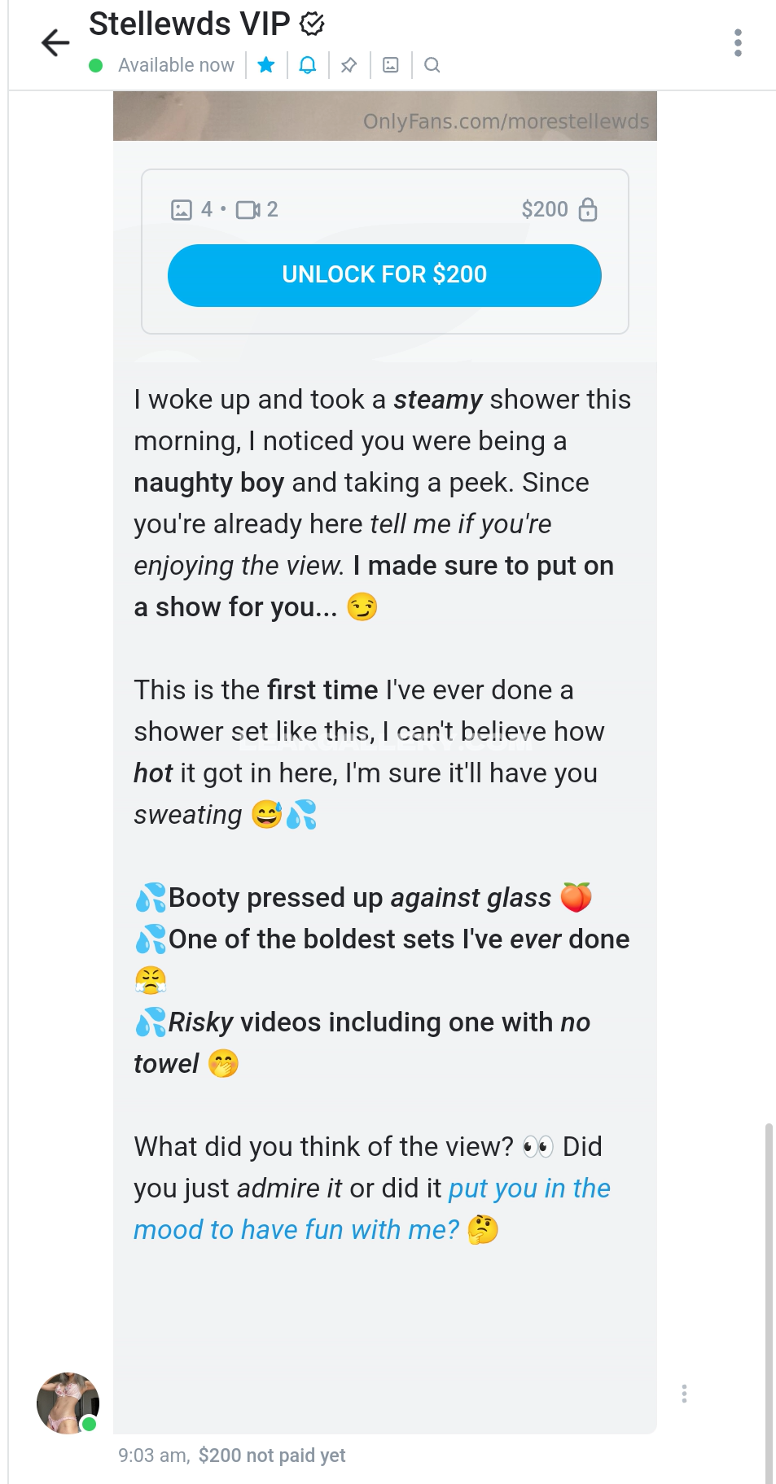Open the header three-dot options menu
The height and width of the screenshot is (1484, 776).
pyautogui.click(x=738, y=42)
